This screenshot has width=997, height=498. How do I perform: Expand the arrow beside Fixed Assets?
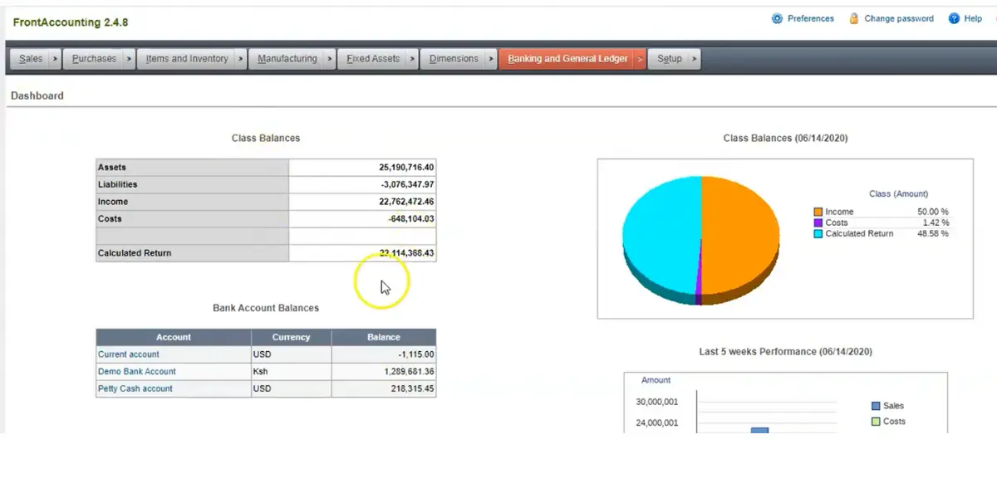[x=413, y=59]
